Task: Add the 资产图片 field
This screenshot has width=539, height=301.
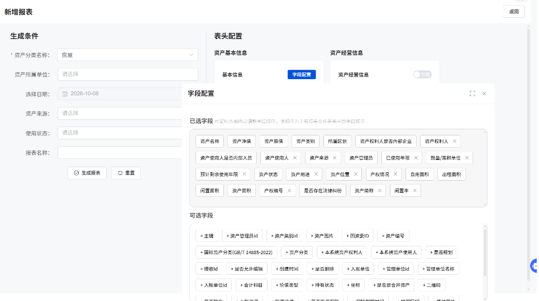Action: coord(322,236)
